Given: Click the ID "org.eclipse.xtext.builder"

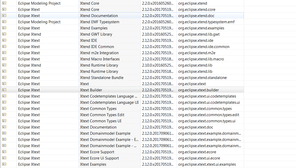Looking at the screenshot, I should [198, 90].
